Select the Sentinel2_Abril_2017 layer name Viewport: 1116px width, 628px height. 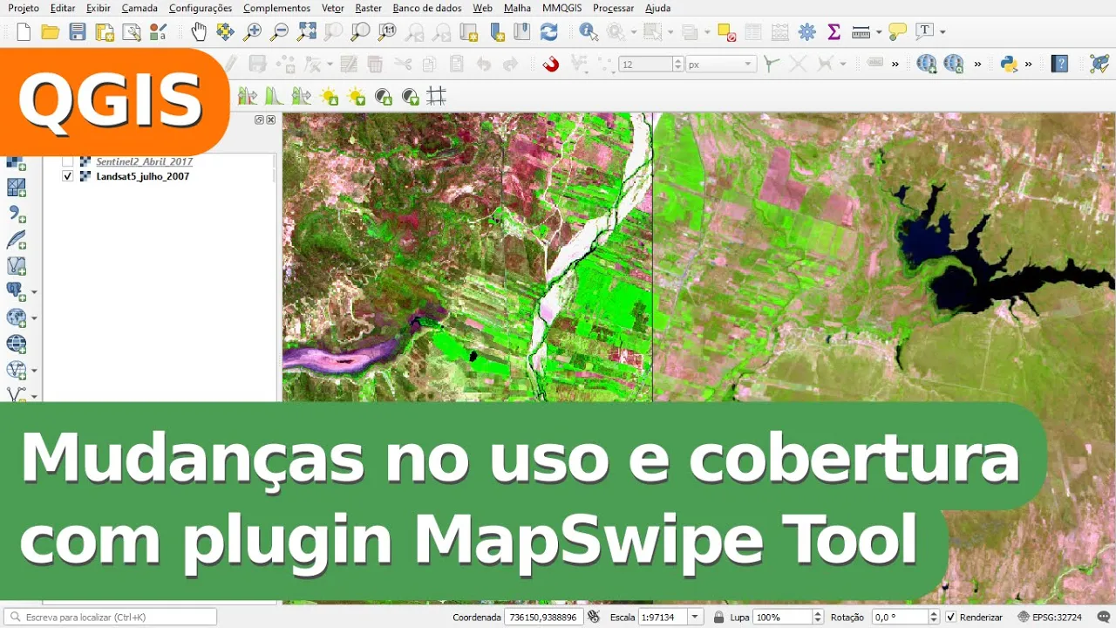[x=145, y=161]
